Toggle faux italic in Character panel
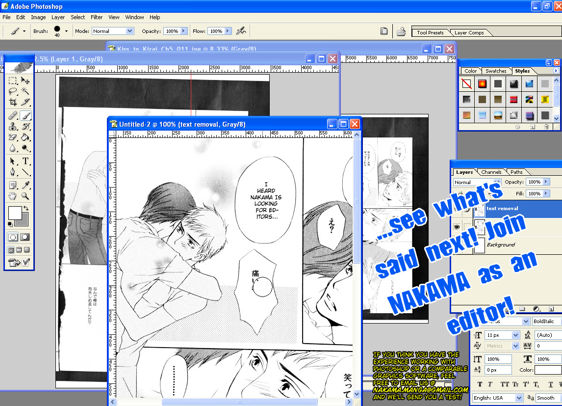The image size is (562, 406). coord(490,384)
